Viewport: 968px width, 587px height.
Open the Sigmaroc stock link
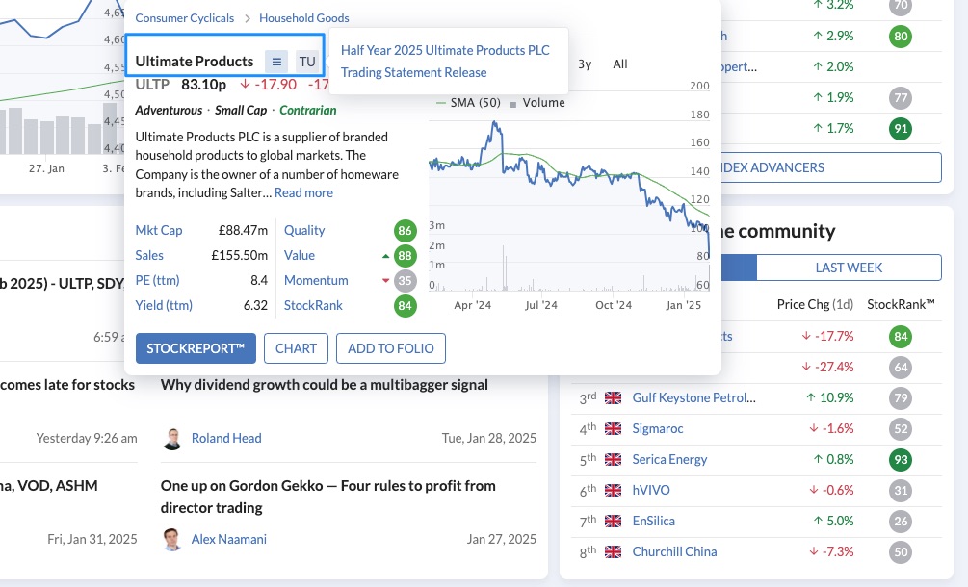[658, 428]
